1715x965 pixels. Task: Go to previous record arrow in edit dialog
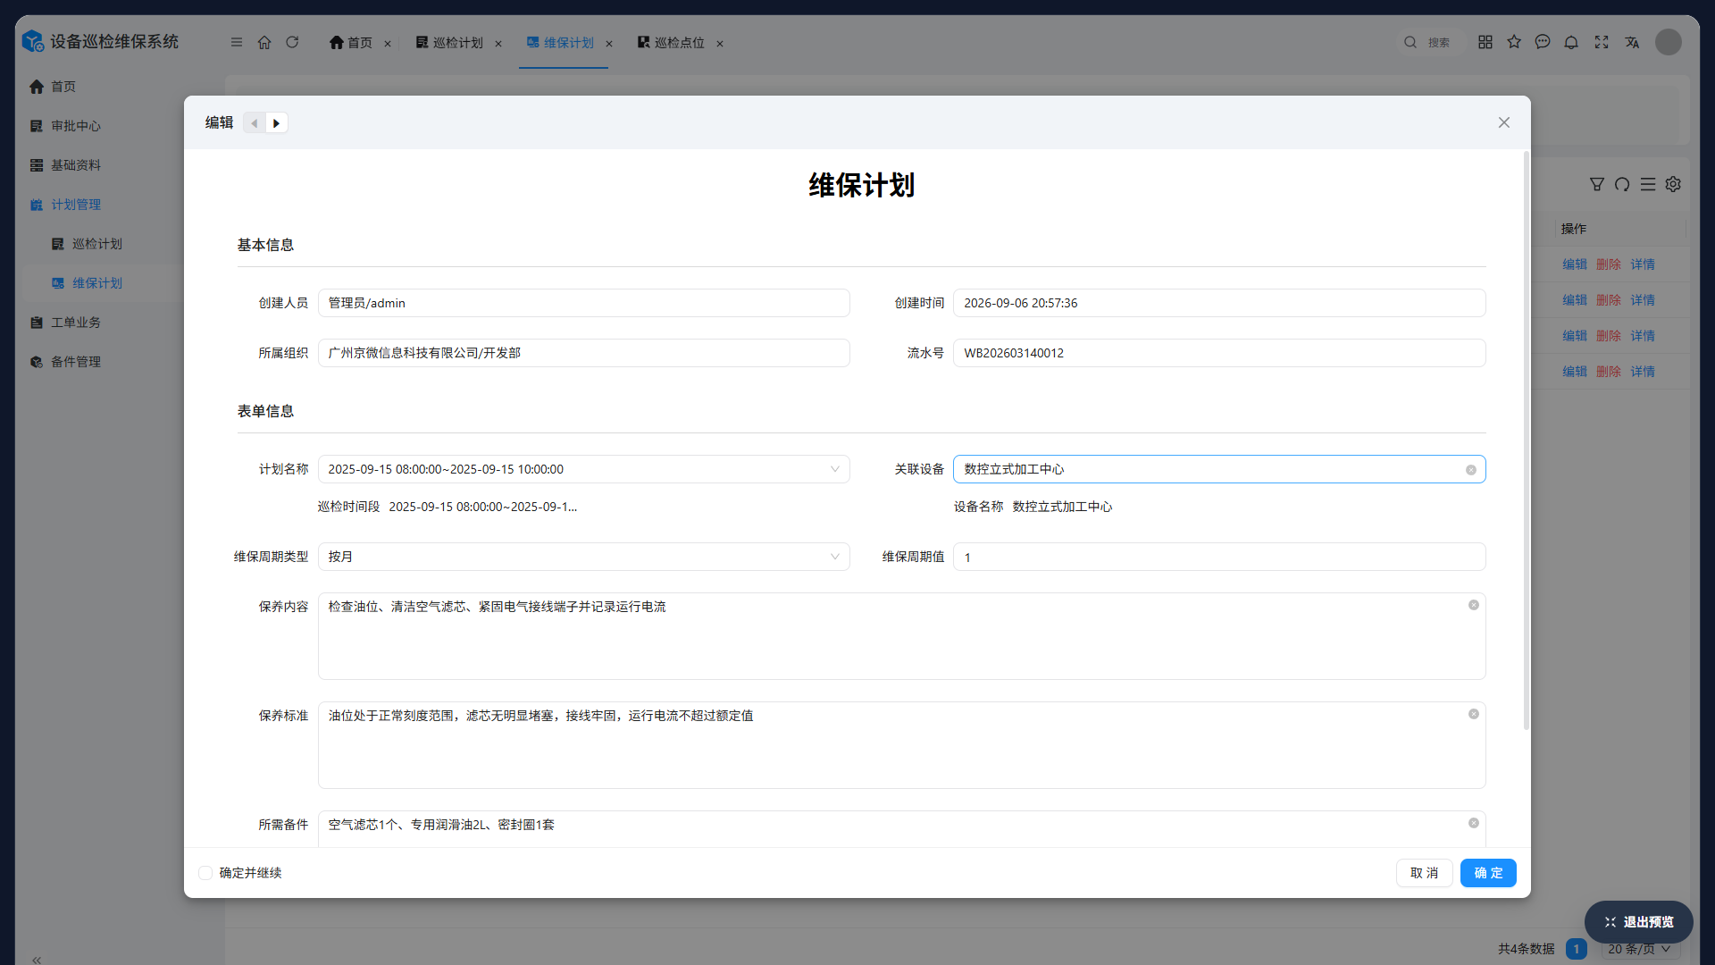[255, 123]
